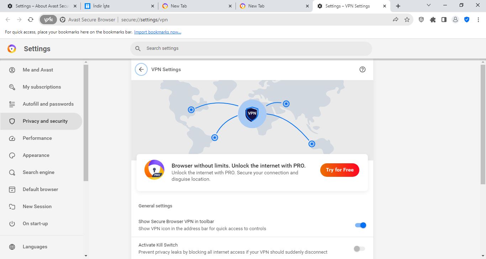
Task: Open My subscriptions section
Action: pyautogui.click(x=41, y=87)
